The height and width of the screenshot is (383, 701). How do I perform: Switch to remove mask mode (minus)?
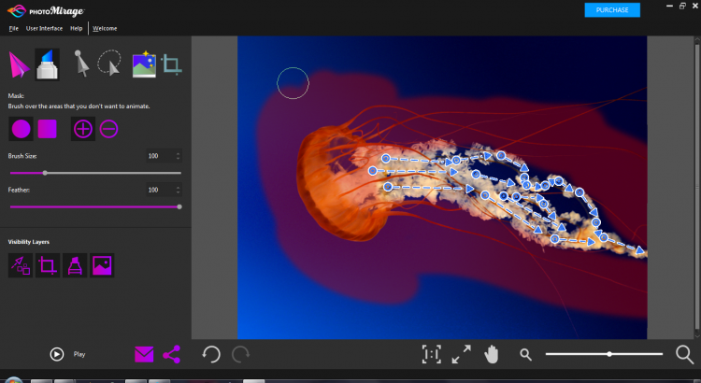point(108,129)
